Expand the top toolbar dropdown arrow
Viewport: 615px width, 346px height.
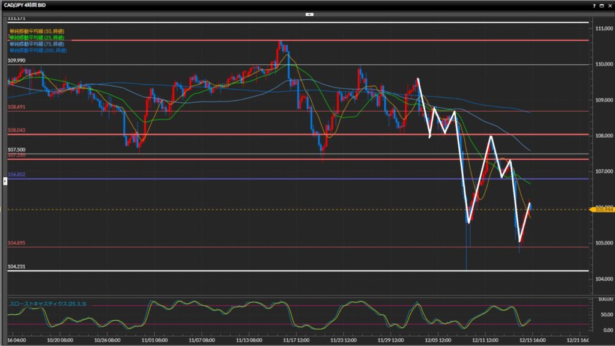309,13
